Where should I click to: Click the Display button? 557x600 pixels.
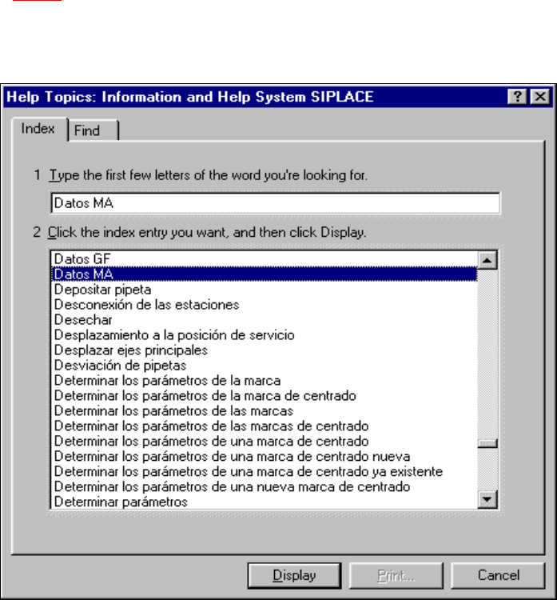point(294,575)
